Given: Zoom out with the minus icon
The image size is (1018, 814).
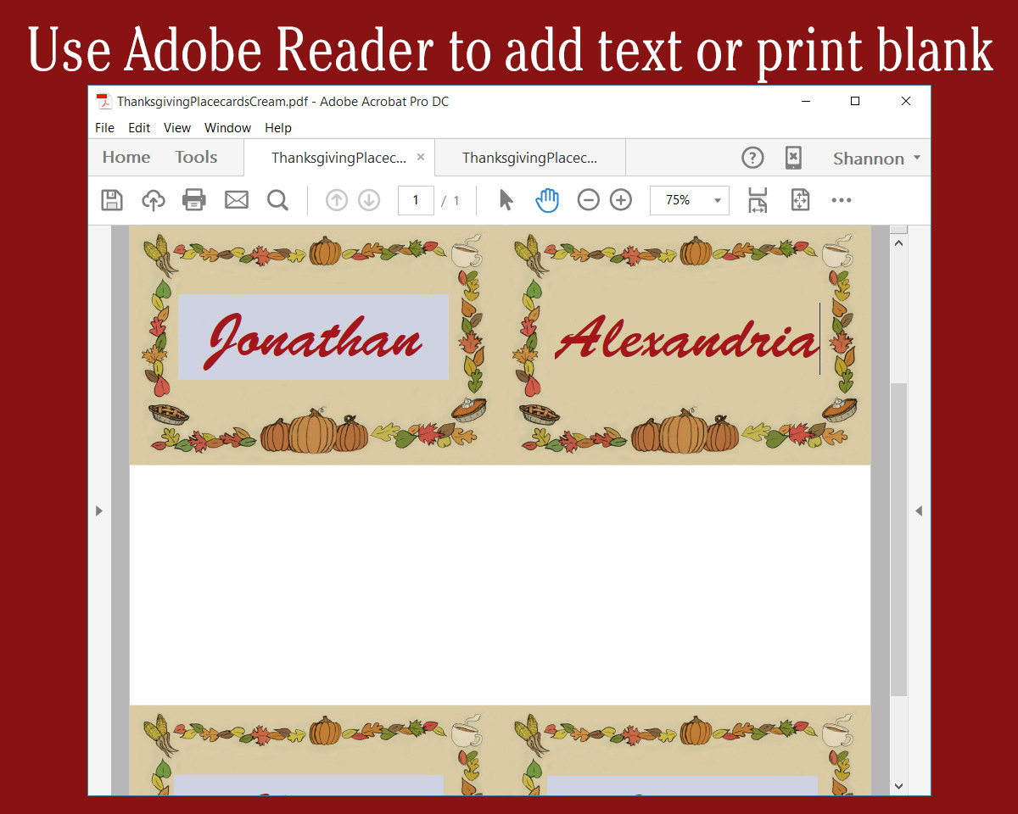Looking at the screenshot, I should [588, 200].
